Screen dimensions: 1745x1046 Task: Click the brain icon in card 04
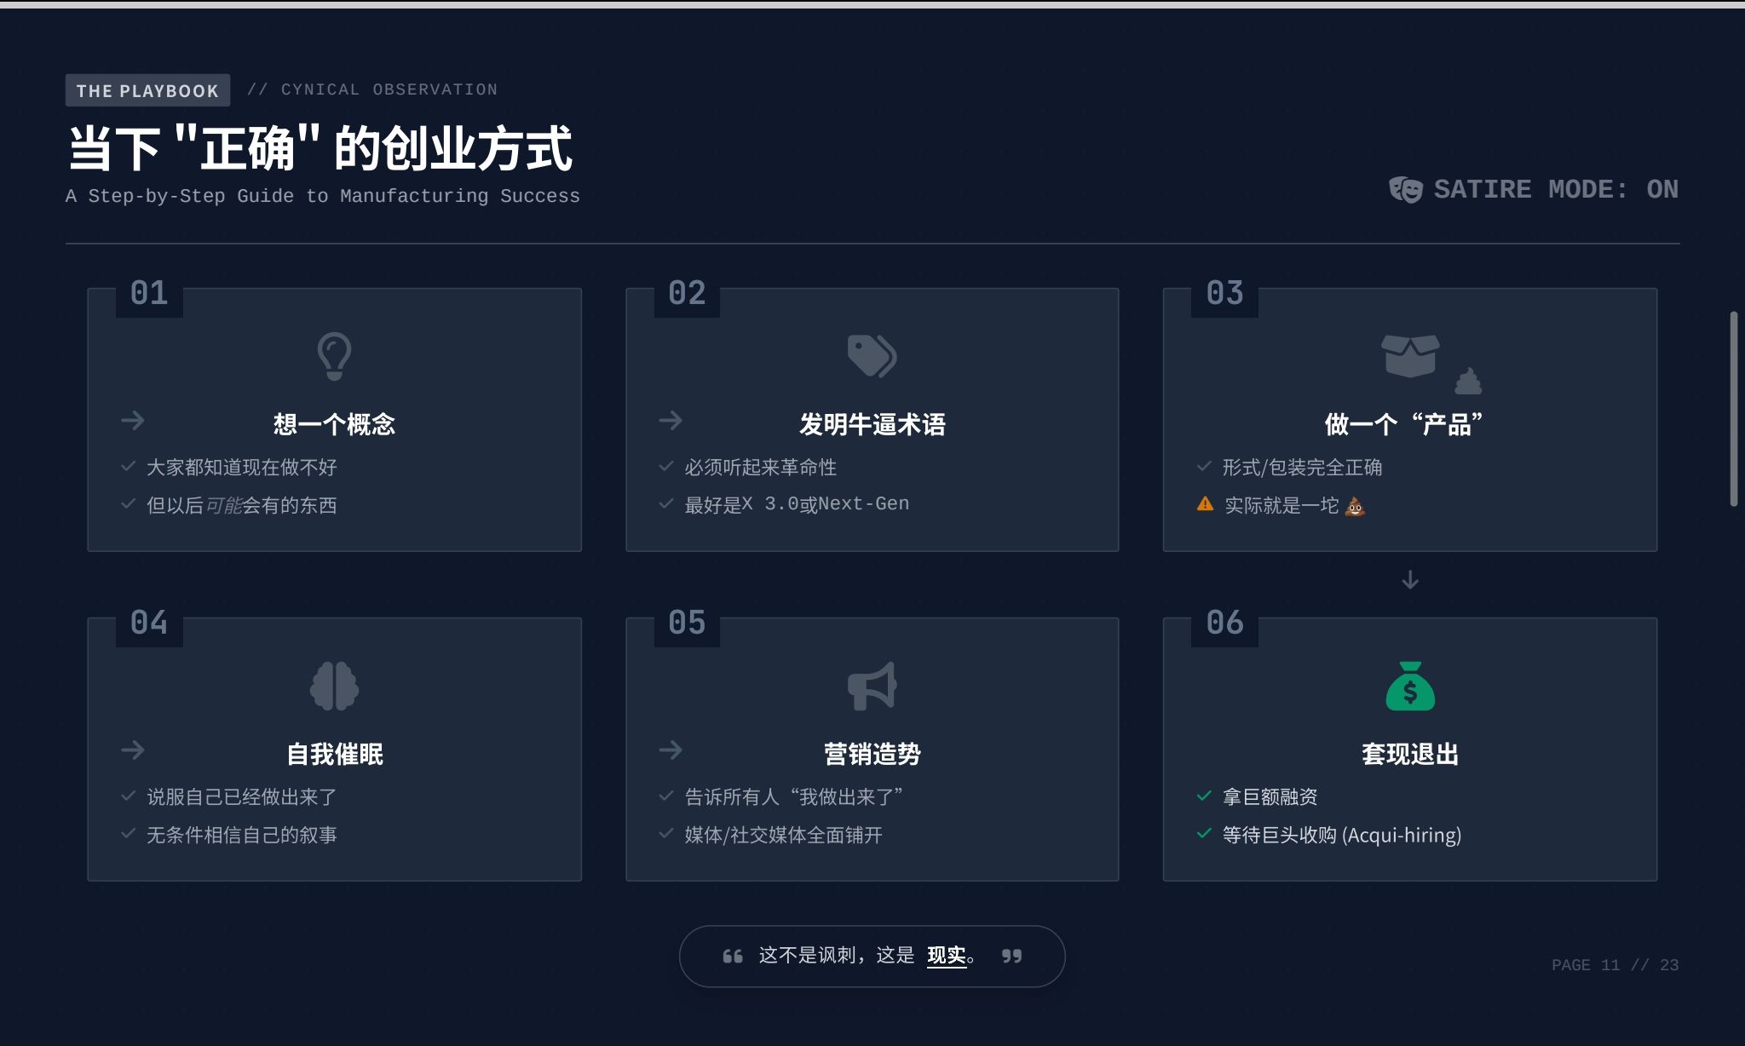tap(334, 687)
